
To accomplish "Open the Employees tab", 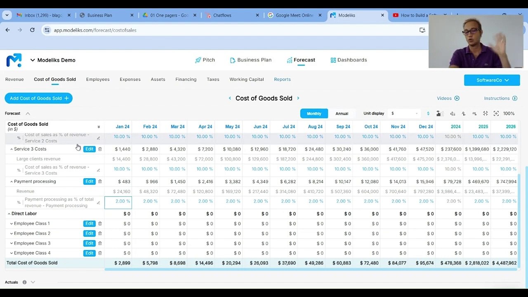I will point(98,79).
